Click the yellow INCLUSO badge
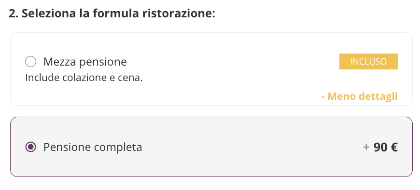The image size is (420, 190). point(368,62)
